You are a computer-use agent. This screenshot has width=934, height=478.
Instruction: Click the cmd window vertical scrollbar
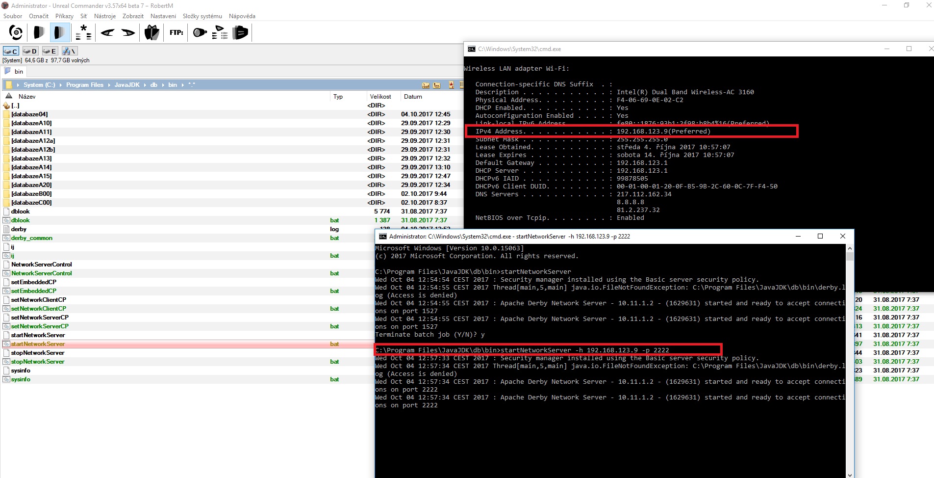pos(850,344)
